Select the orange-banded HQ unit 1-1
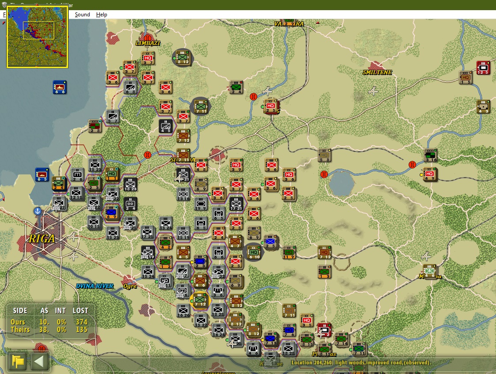 click(x=112, y=174)
